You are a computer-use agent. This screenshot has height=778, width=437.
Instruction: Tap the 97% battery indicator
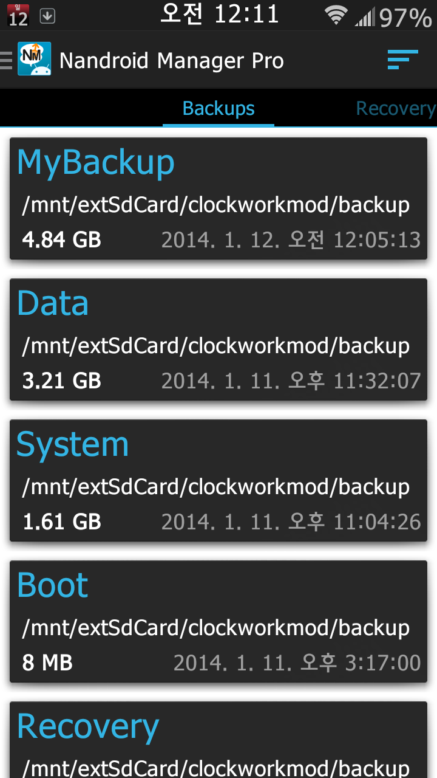405,18
